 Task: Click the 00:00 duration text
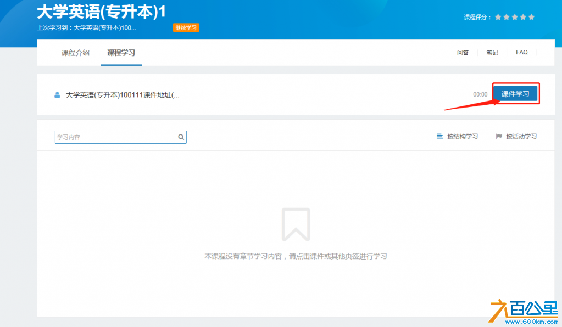tap(480, 94)
